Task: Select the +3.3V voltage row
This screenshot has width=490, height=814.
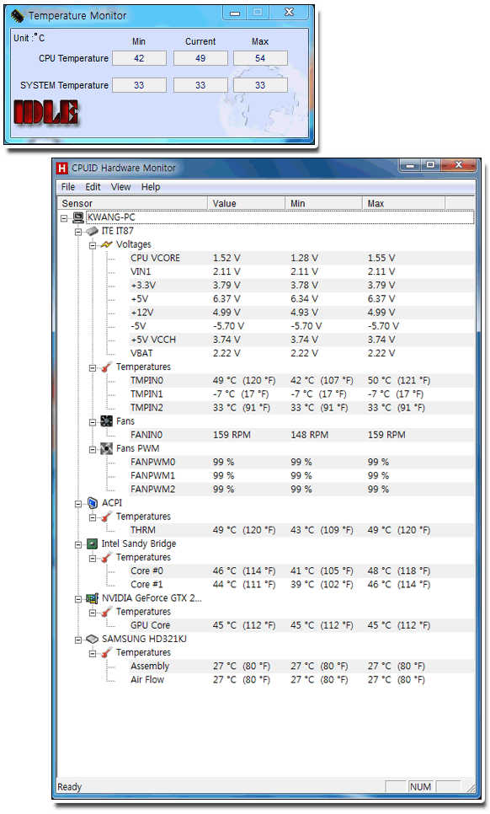Action: [x=301, y=285]
